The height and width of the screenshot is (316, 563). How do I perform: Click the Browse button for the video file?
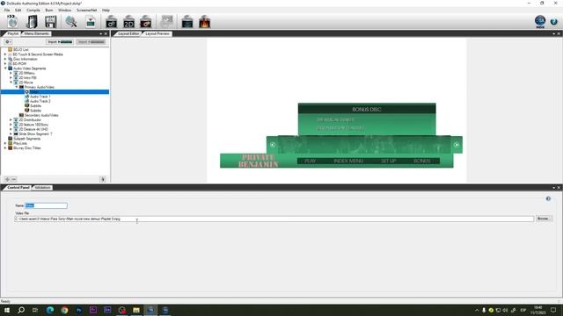click(544, 219)
